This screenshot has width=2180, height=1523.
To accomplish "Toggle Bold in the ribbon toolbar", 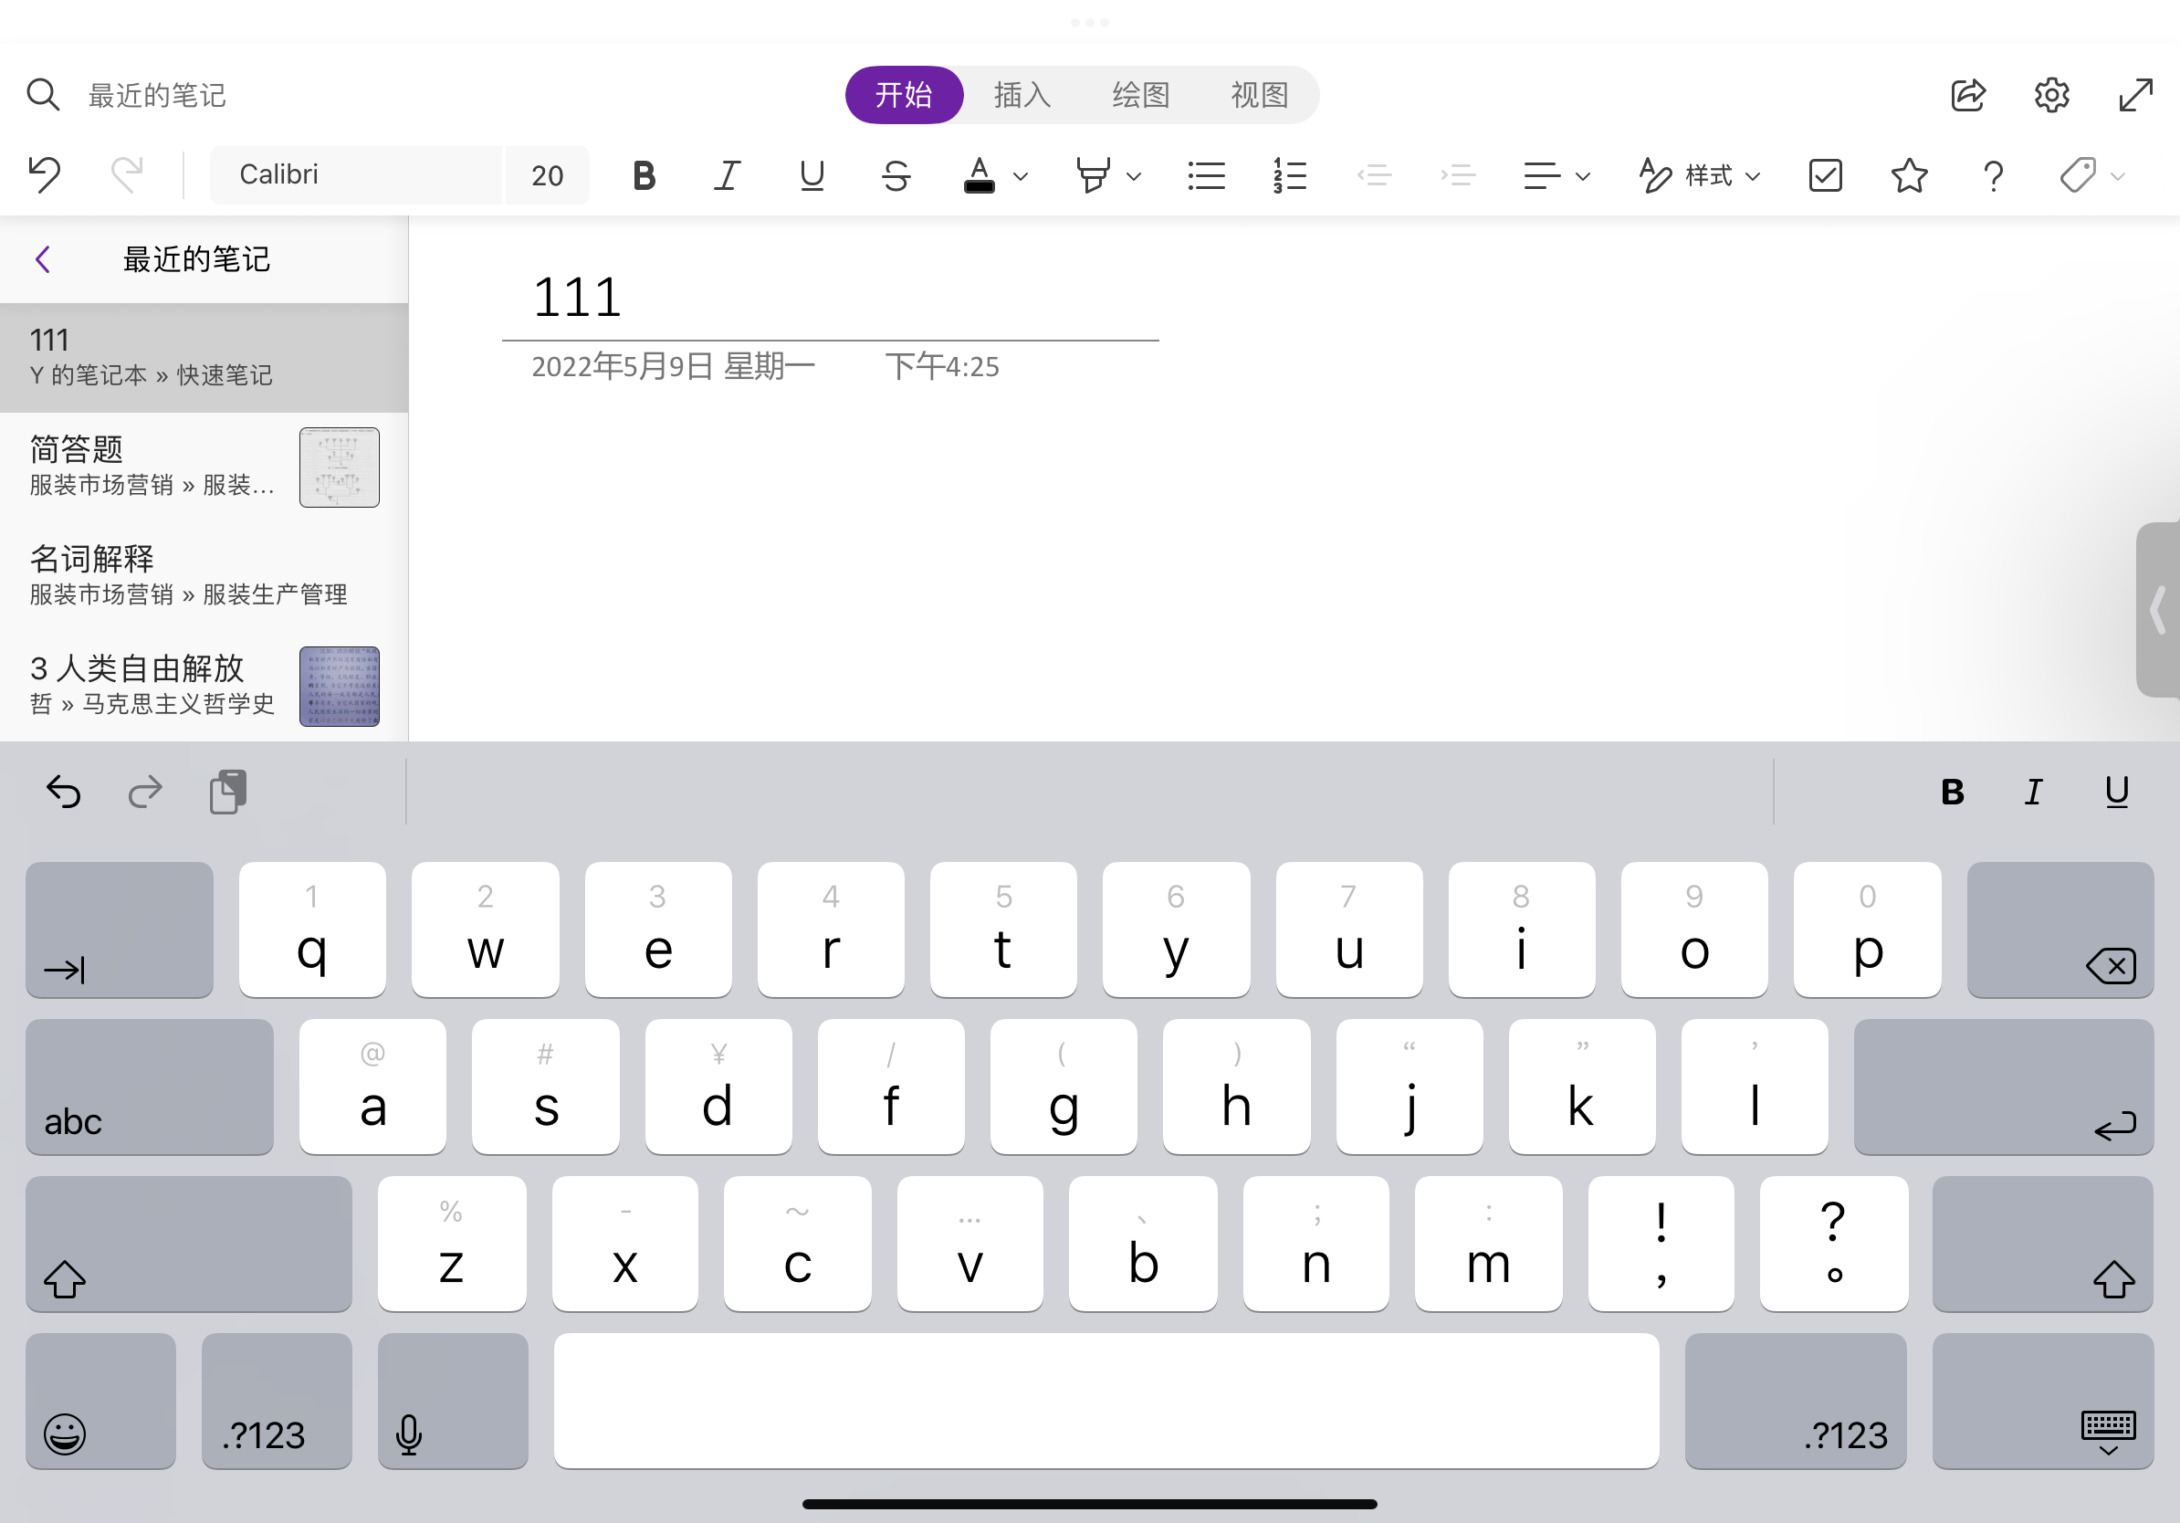I will click(x=644, y=175).
